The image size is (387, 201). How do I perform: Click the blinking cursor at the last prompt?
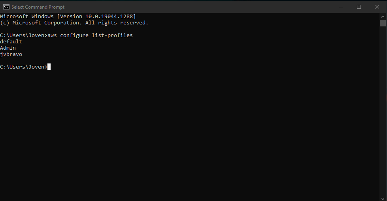pos(49,67)
